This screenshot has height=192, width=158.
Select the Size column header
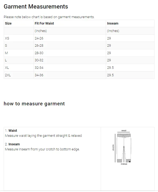point(8,23)
